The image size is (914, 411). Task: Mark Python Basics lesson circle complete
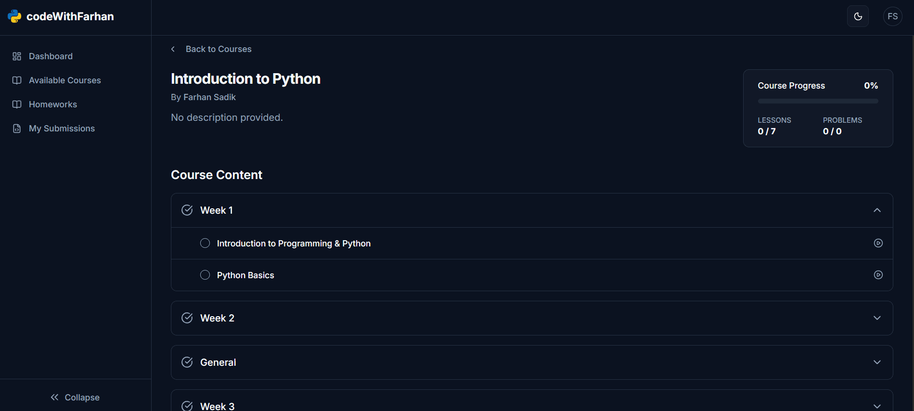coord(205,275)
